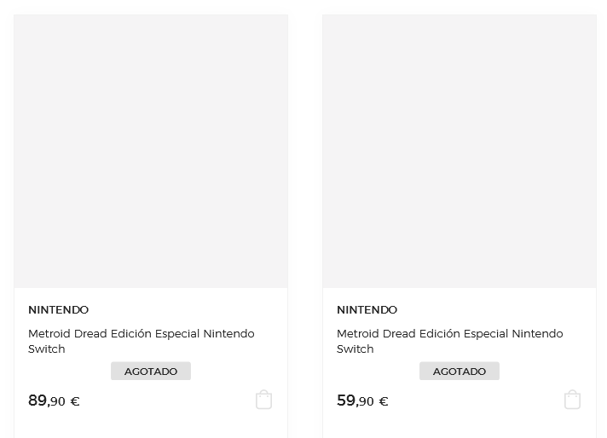Open the product image of the 59,90 € item
607x438 pixels.
tap(460, 151)
